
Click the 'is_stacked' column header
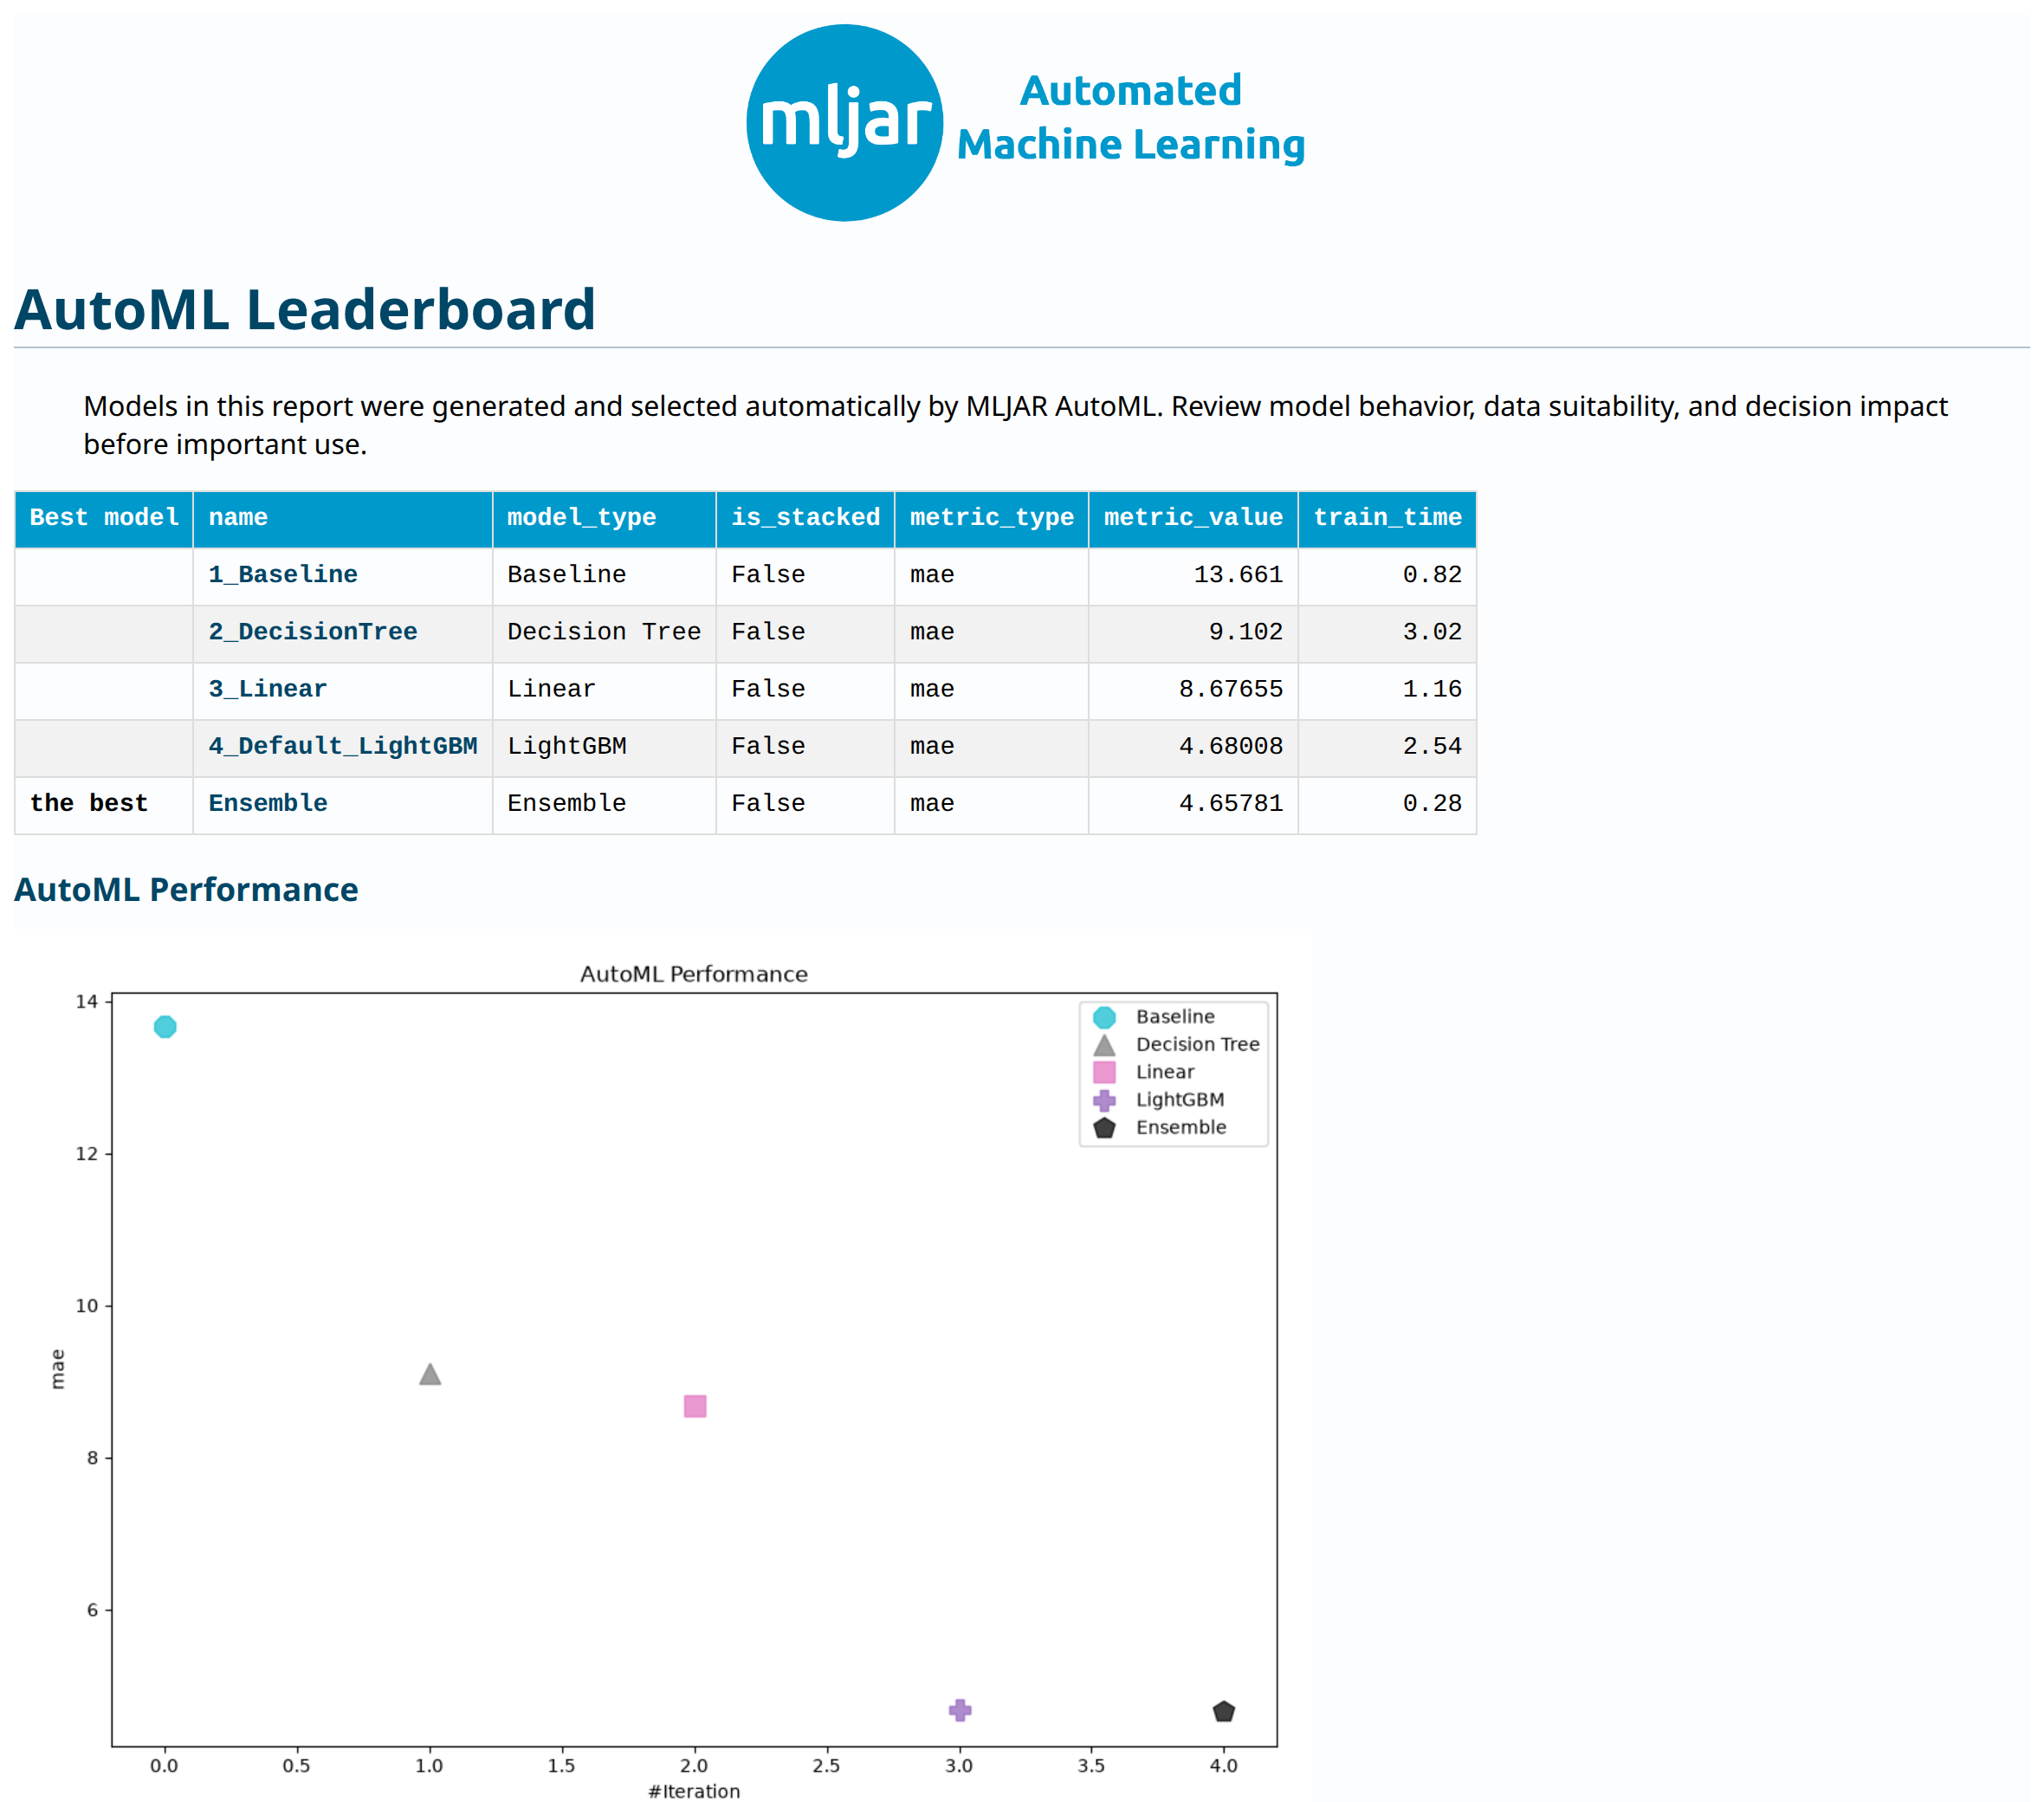tap(805, 518)
